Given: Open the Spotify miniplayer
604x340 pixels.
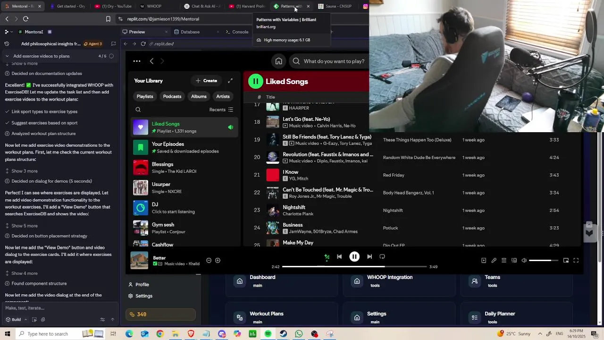Looking at the screenshot, I should pos(566,260).
